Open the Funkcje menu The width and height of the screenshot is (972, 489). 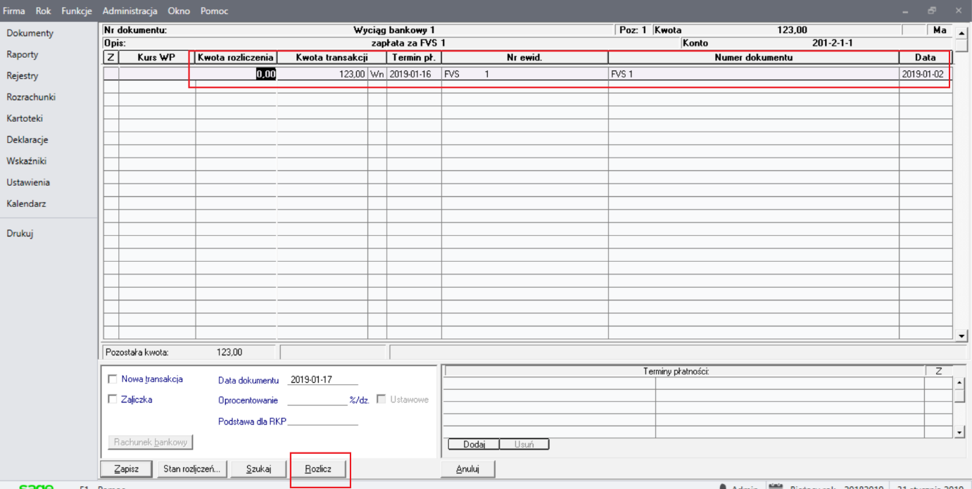pos(77,11)
